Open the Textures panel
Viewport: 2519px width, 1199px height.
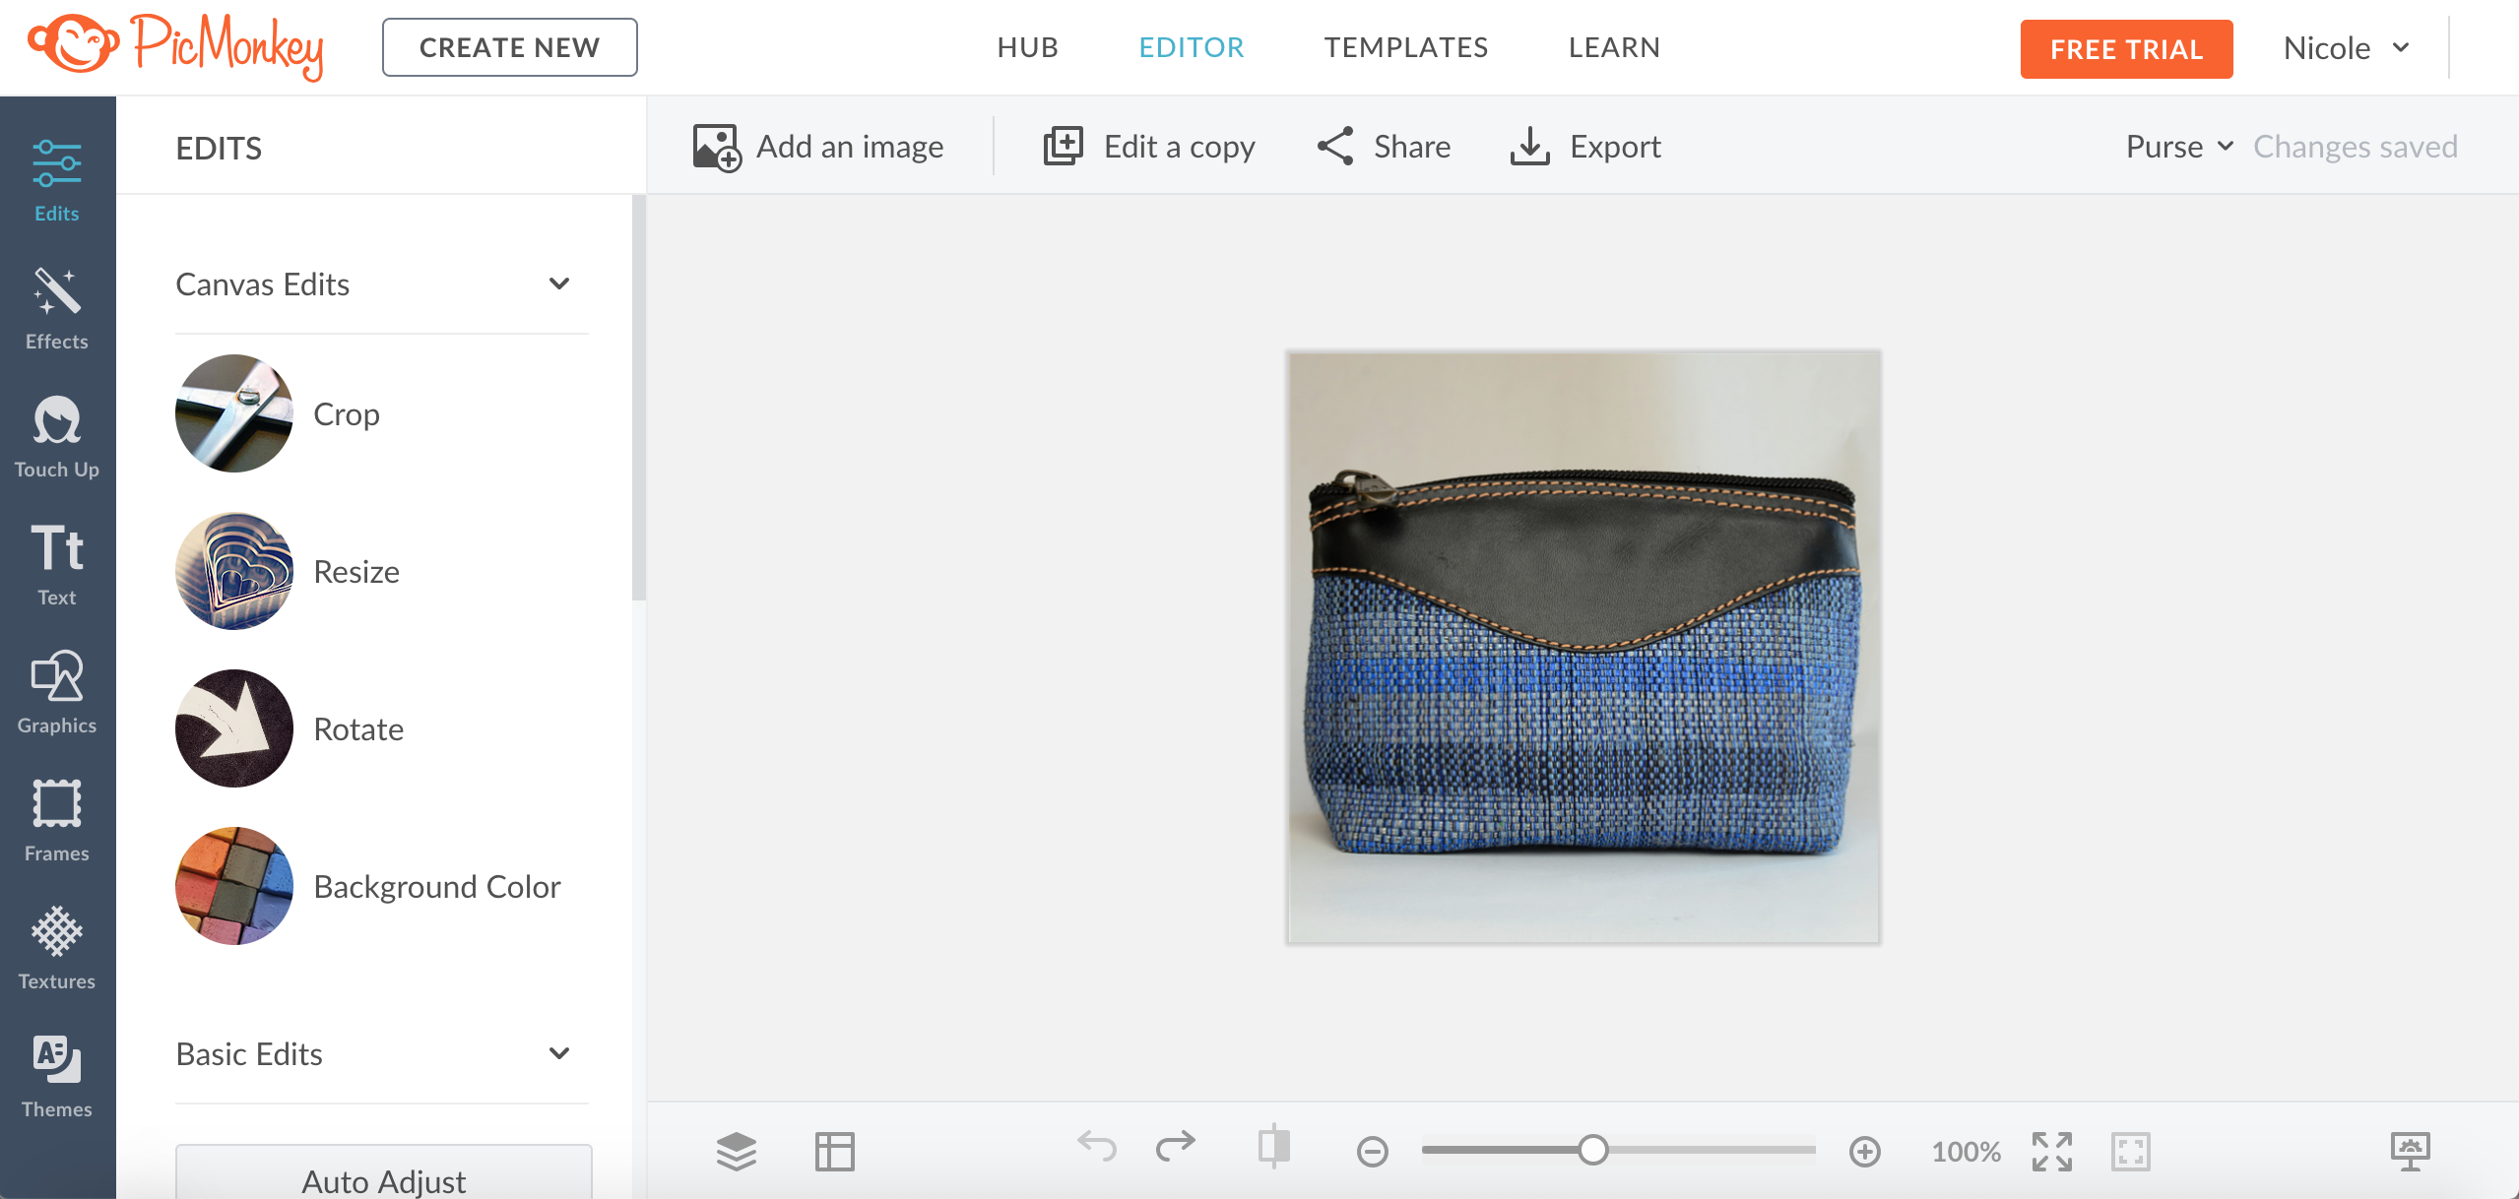coord(57,948)
